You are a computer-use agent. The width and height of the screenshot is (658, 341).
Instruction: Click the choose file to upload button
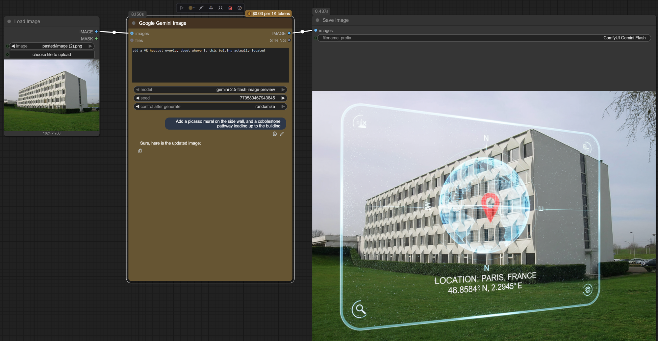pyautogui.click(x=52, y=55)
